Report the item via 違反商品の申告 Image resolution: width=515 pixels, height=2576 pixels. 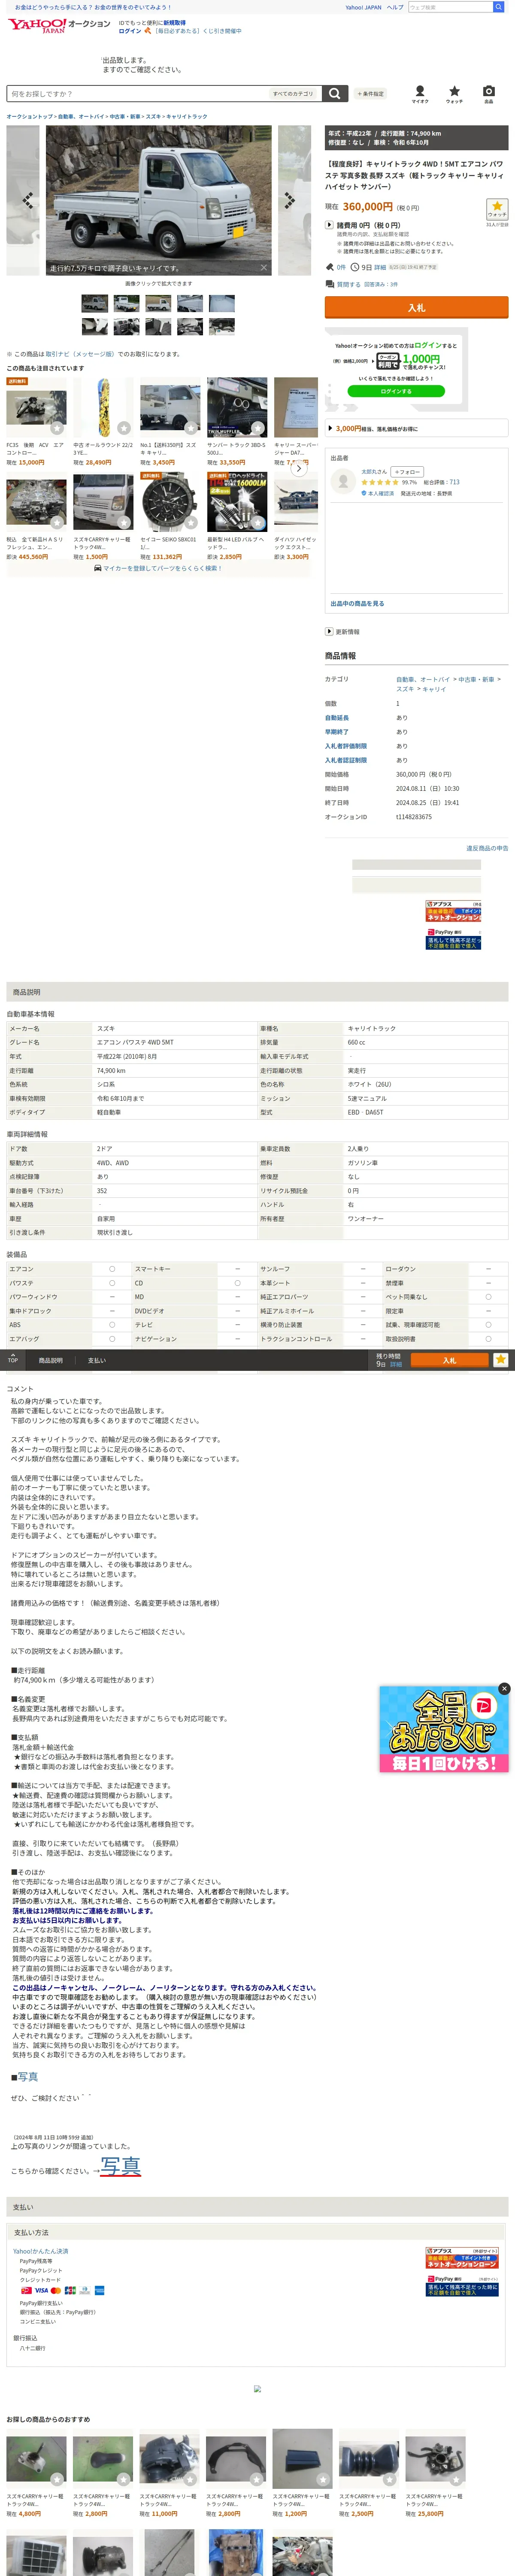click(x=487, y=847)
